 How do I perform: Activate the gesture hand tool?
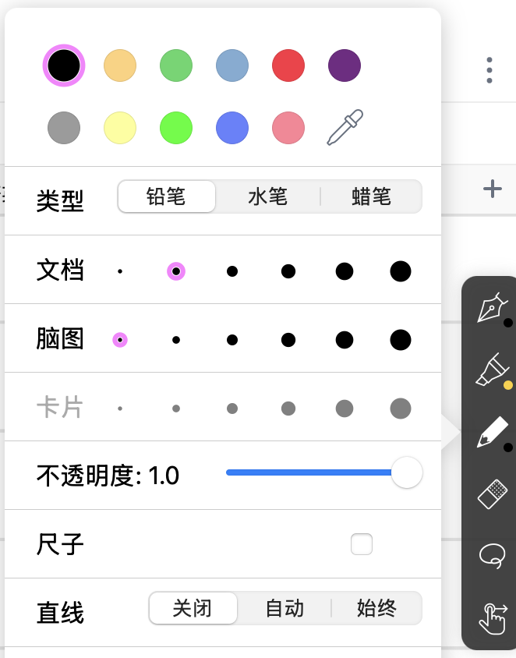[493, 618]
